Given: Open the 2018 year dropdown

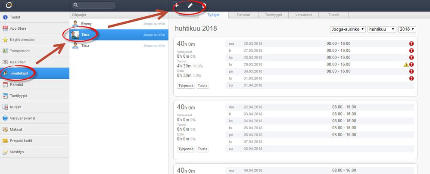Looking at the screenshot, I should (x=407, y=29).
